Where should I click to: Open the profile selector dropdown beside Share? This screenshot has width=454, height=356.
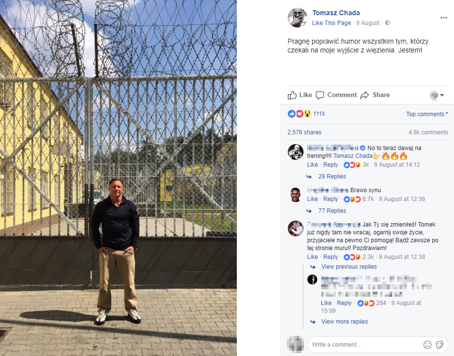pyautogui.click(x=437, y=95)
